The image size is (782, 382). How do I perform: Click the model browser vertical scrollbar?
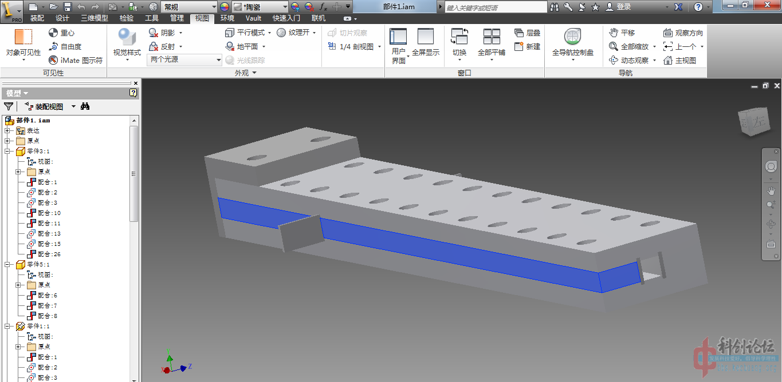(134, 173)
